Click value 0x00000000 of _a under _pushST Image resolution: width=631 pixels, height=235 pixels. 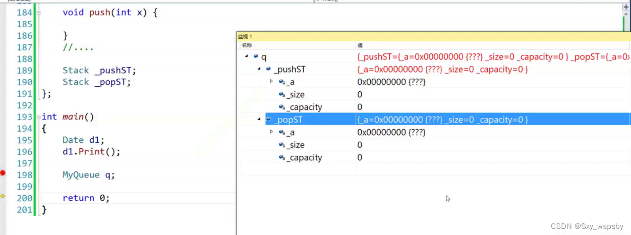(391, 82)
